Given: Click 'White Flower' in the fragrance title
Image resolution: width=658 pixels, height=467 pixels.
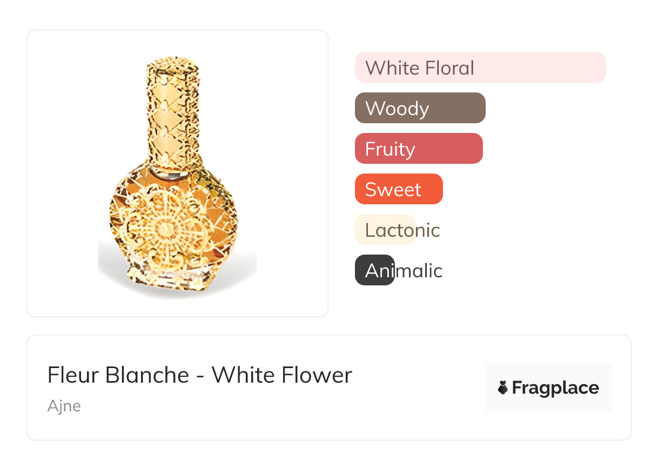Looking at the screenshot, I should pos(281,375).
